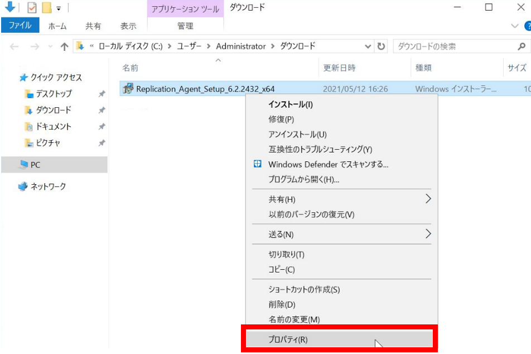Go back with the left arrow
531x354 pixels.
pyautogui.click(x=15, y=46)
